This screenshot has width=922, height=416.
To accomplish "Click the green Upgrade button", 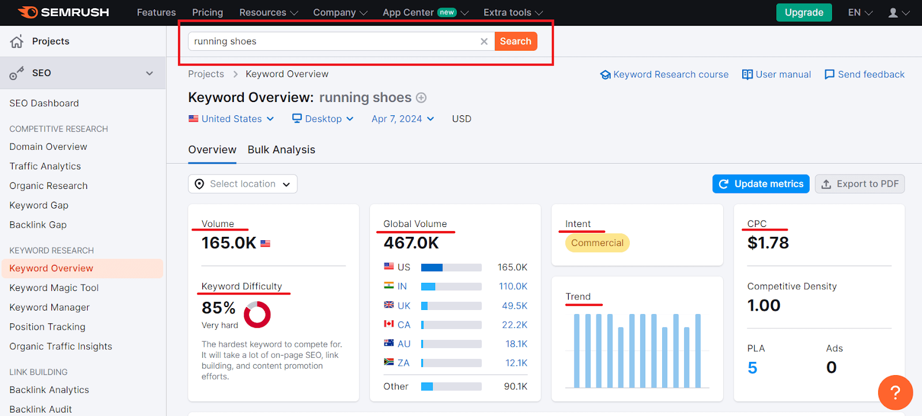I will pos(804,13).
